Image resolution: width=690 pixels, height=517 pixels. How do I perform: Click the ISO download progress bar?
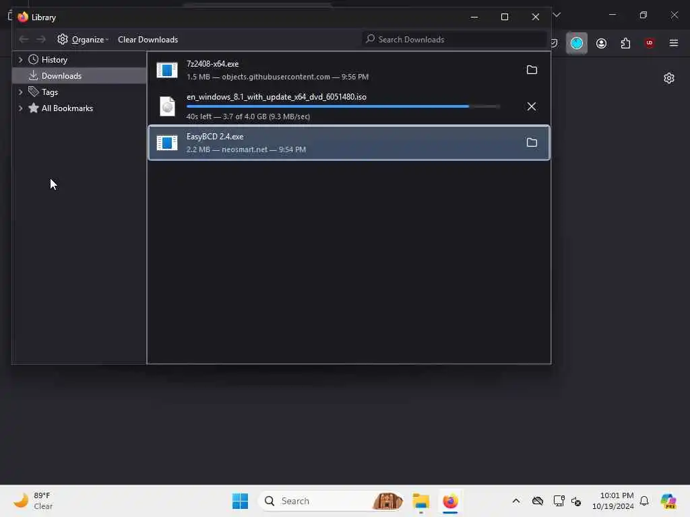coord(343,106)
